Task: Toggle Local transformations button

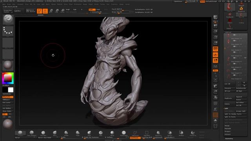Action: 215,61
